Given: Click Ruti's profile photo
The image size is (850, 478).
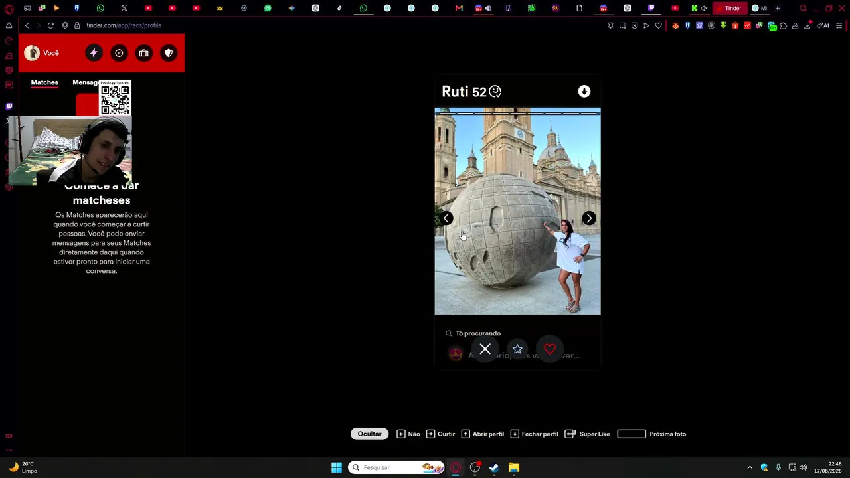Looking at the screenshot, I should [517, 211].
